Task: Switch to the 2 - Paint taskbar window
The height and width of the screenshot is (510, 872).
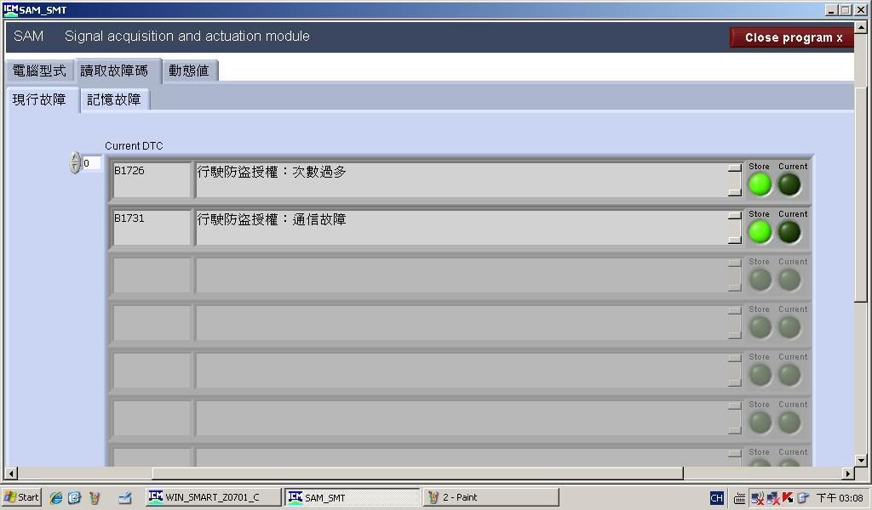Action: click(490, 497)
